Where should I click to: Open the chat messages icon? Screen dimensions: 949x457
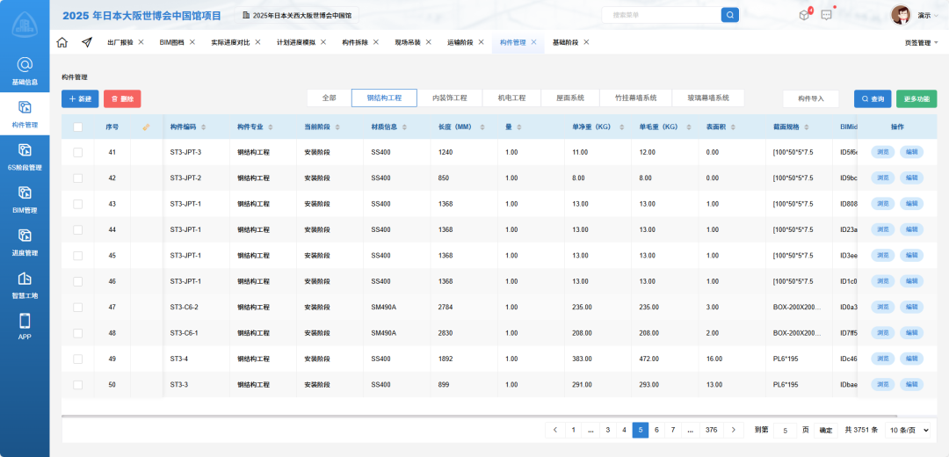(x=826, y=15)
